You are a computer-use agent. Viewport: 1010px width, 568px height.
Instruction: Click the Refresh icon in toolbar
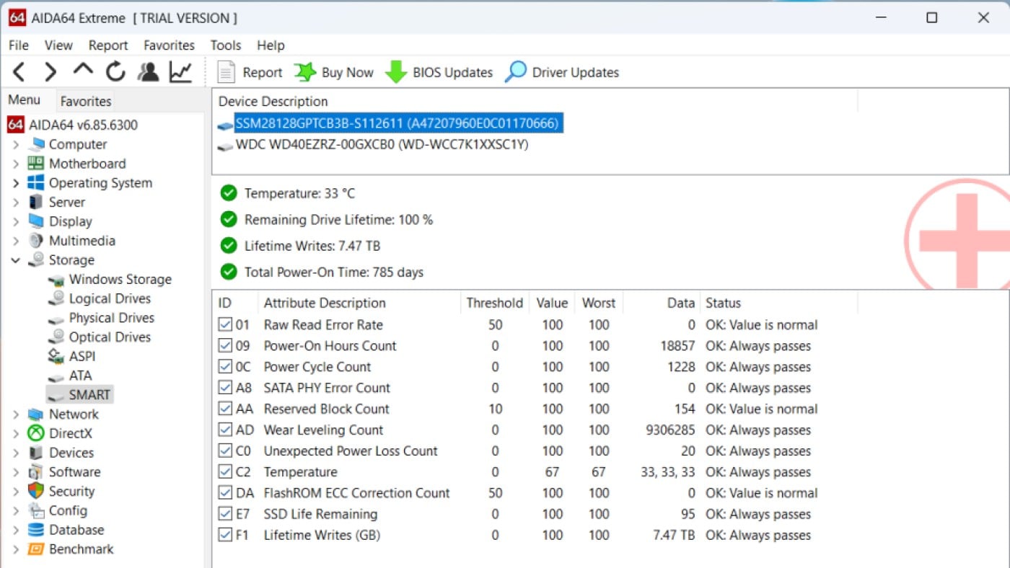point(115,72)
